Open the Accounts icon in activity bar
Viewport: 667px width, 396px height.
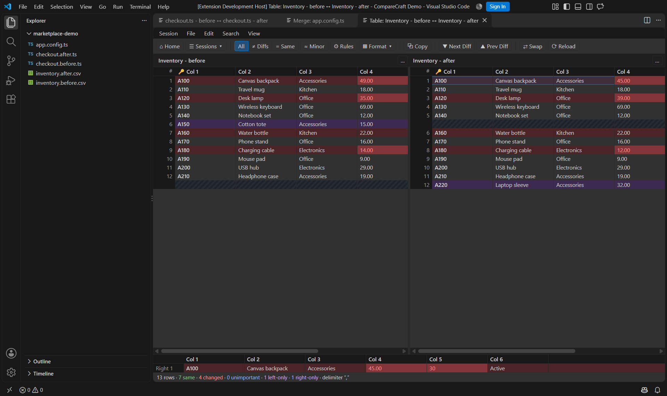[11, 353]
